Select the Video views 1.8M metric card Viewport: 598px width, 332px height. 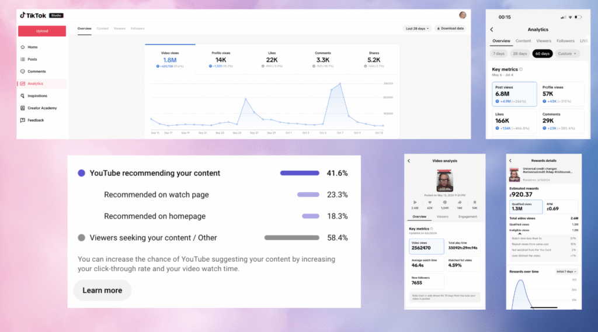click(170, 60)
